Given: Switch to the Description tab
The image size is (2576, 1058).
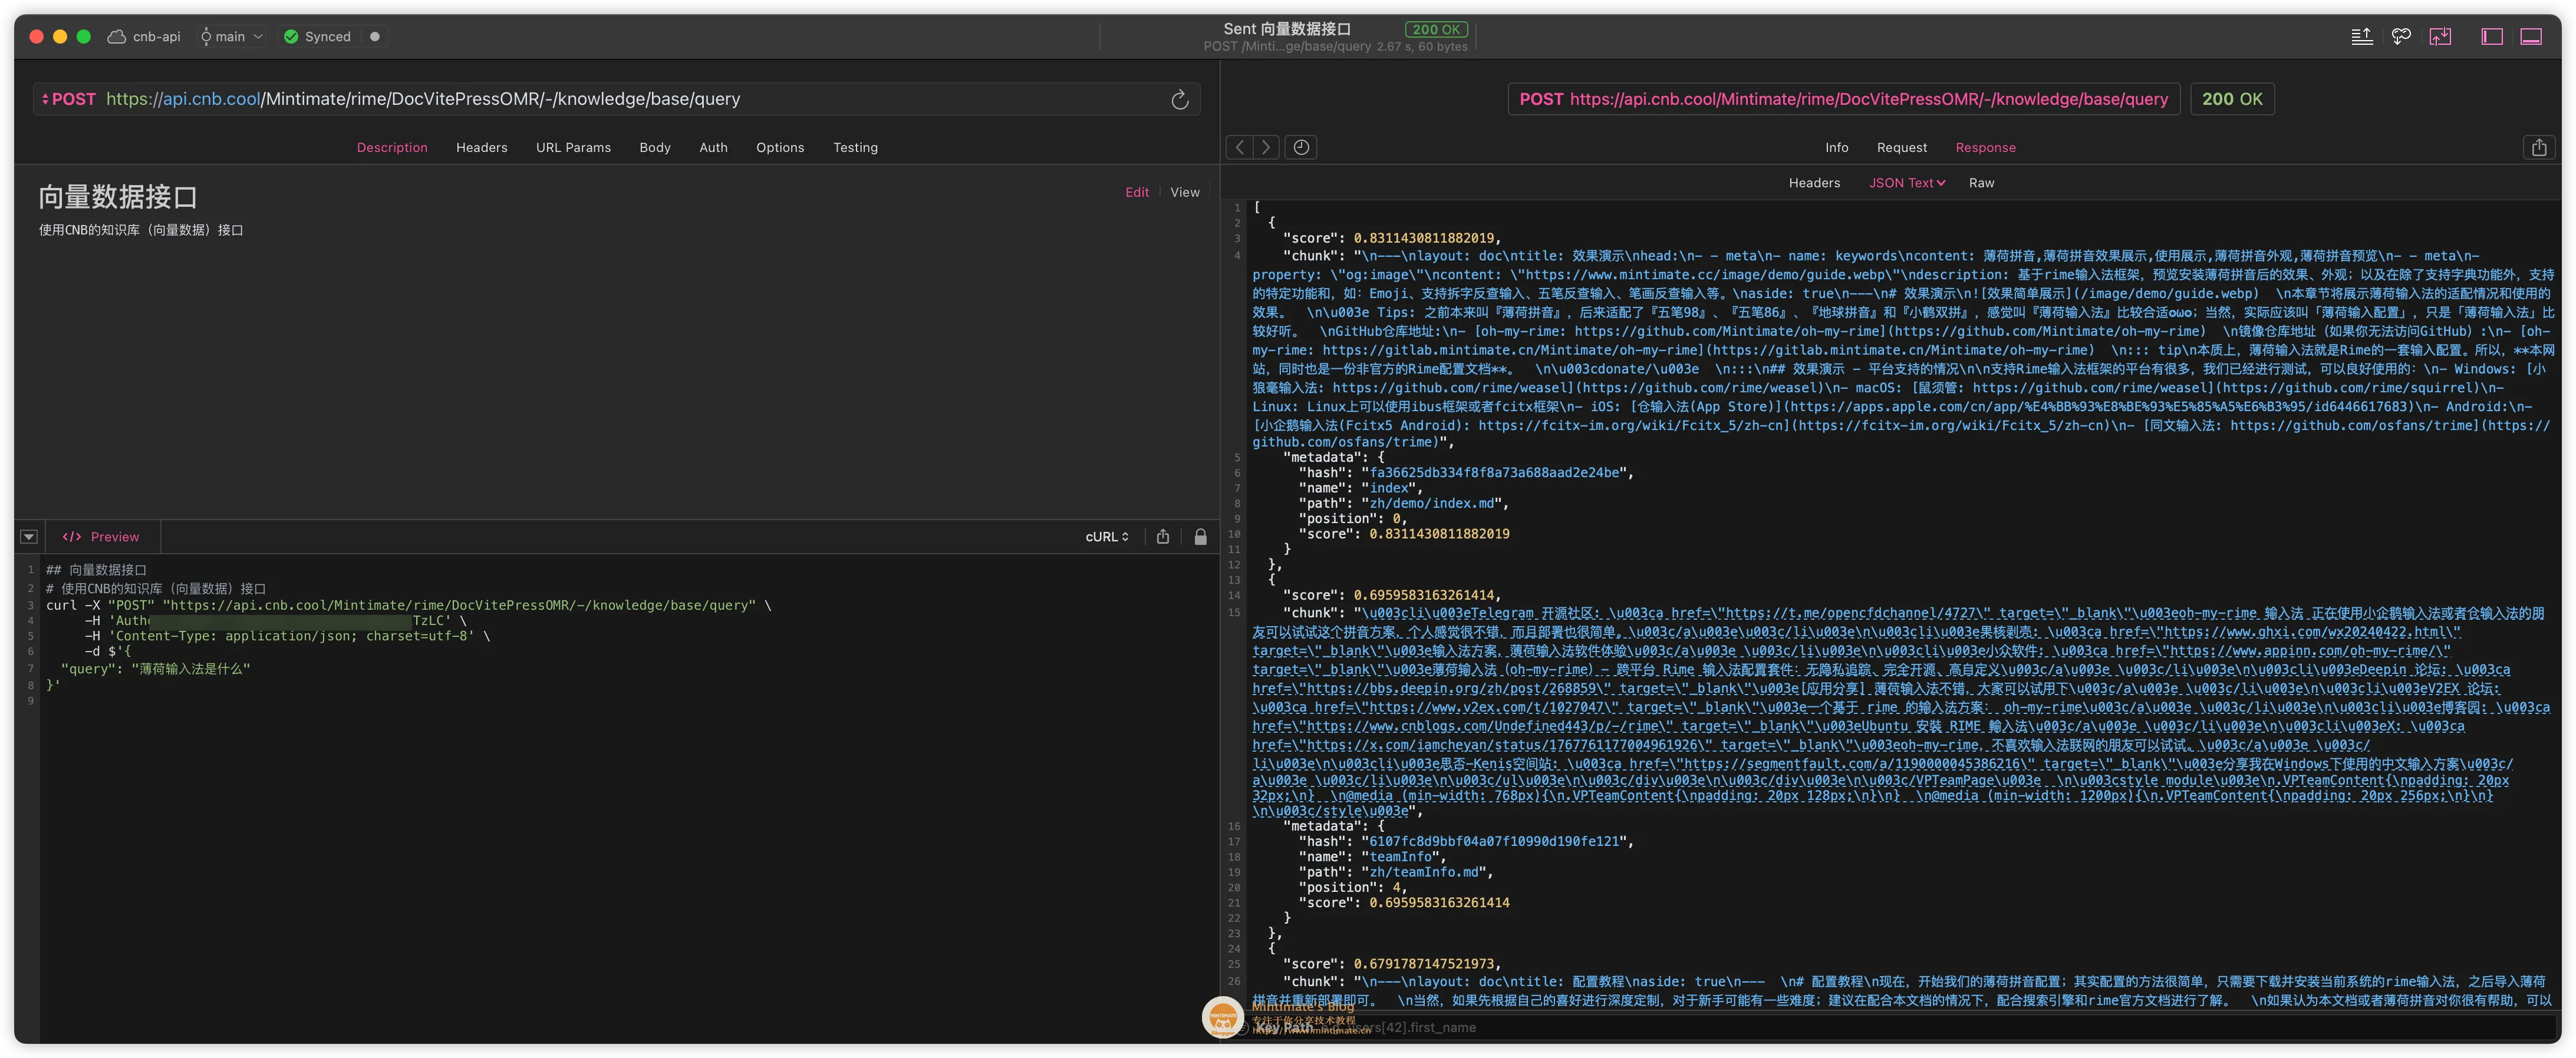Looking at the screenshot, I should pos(392,147).
